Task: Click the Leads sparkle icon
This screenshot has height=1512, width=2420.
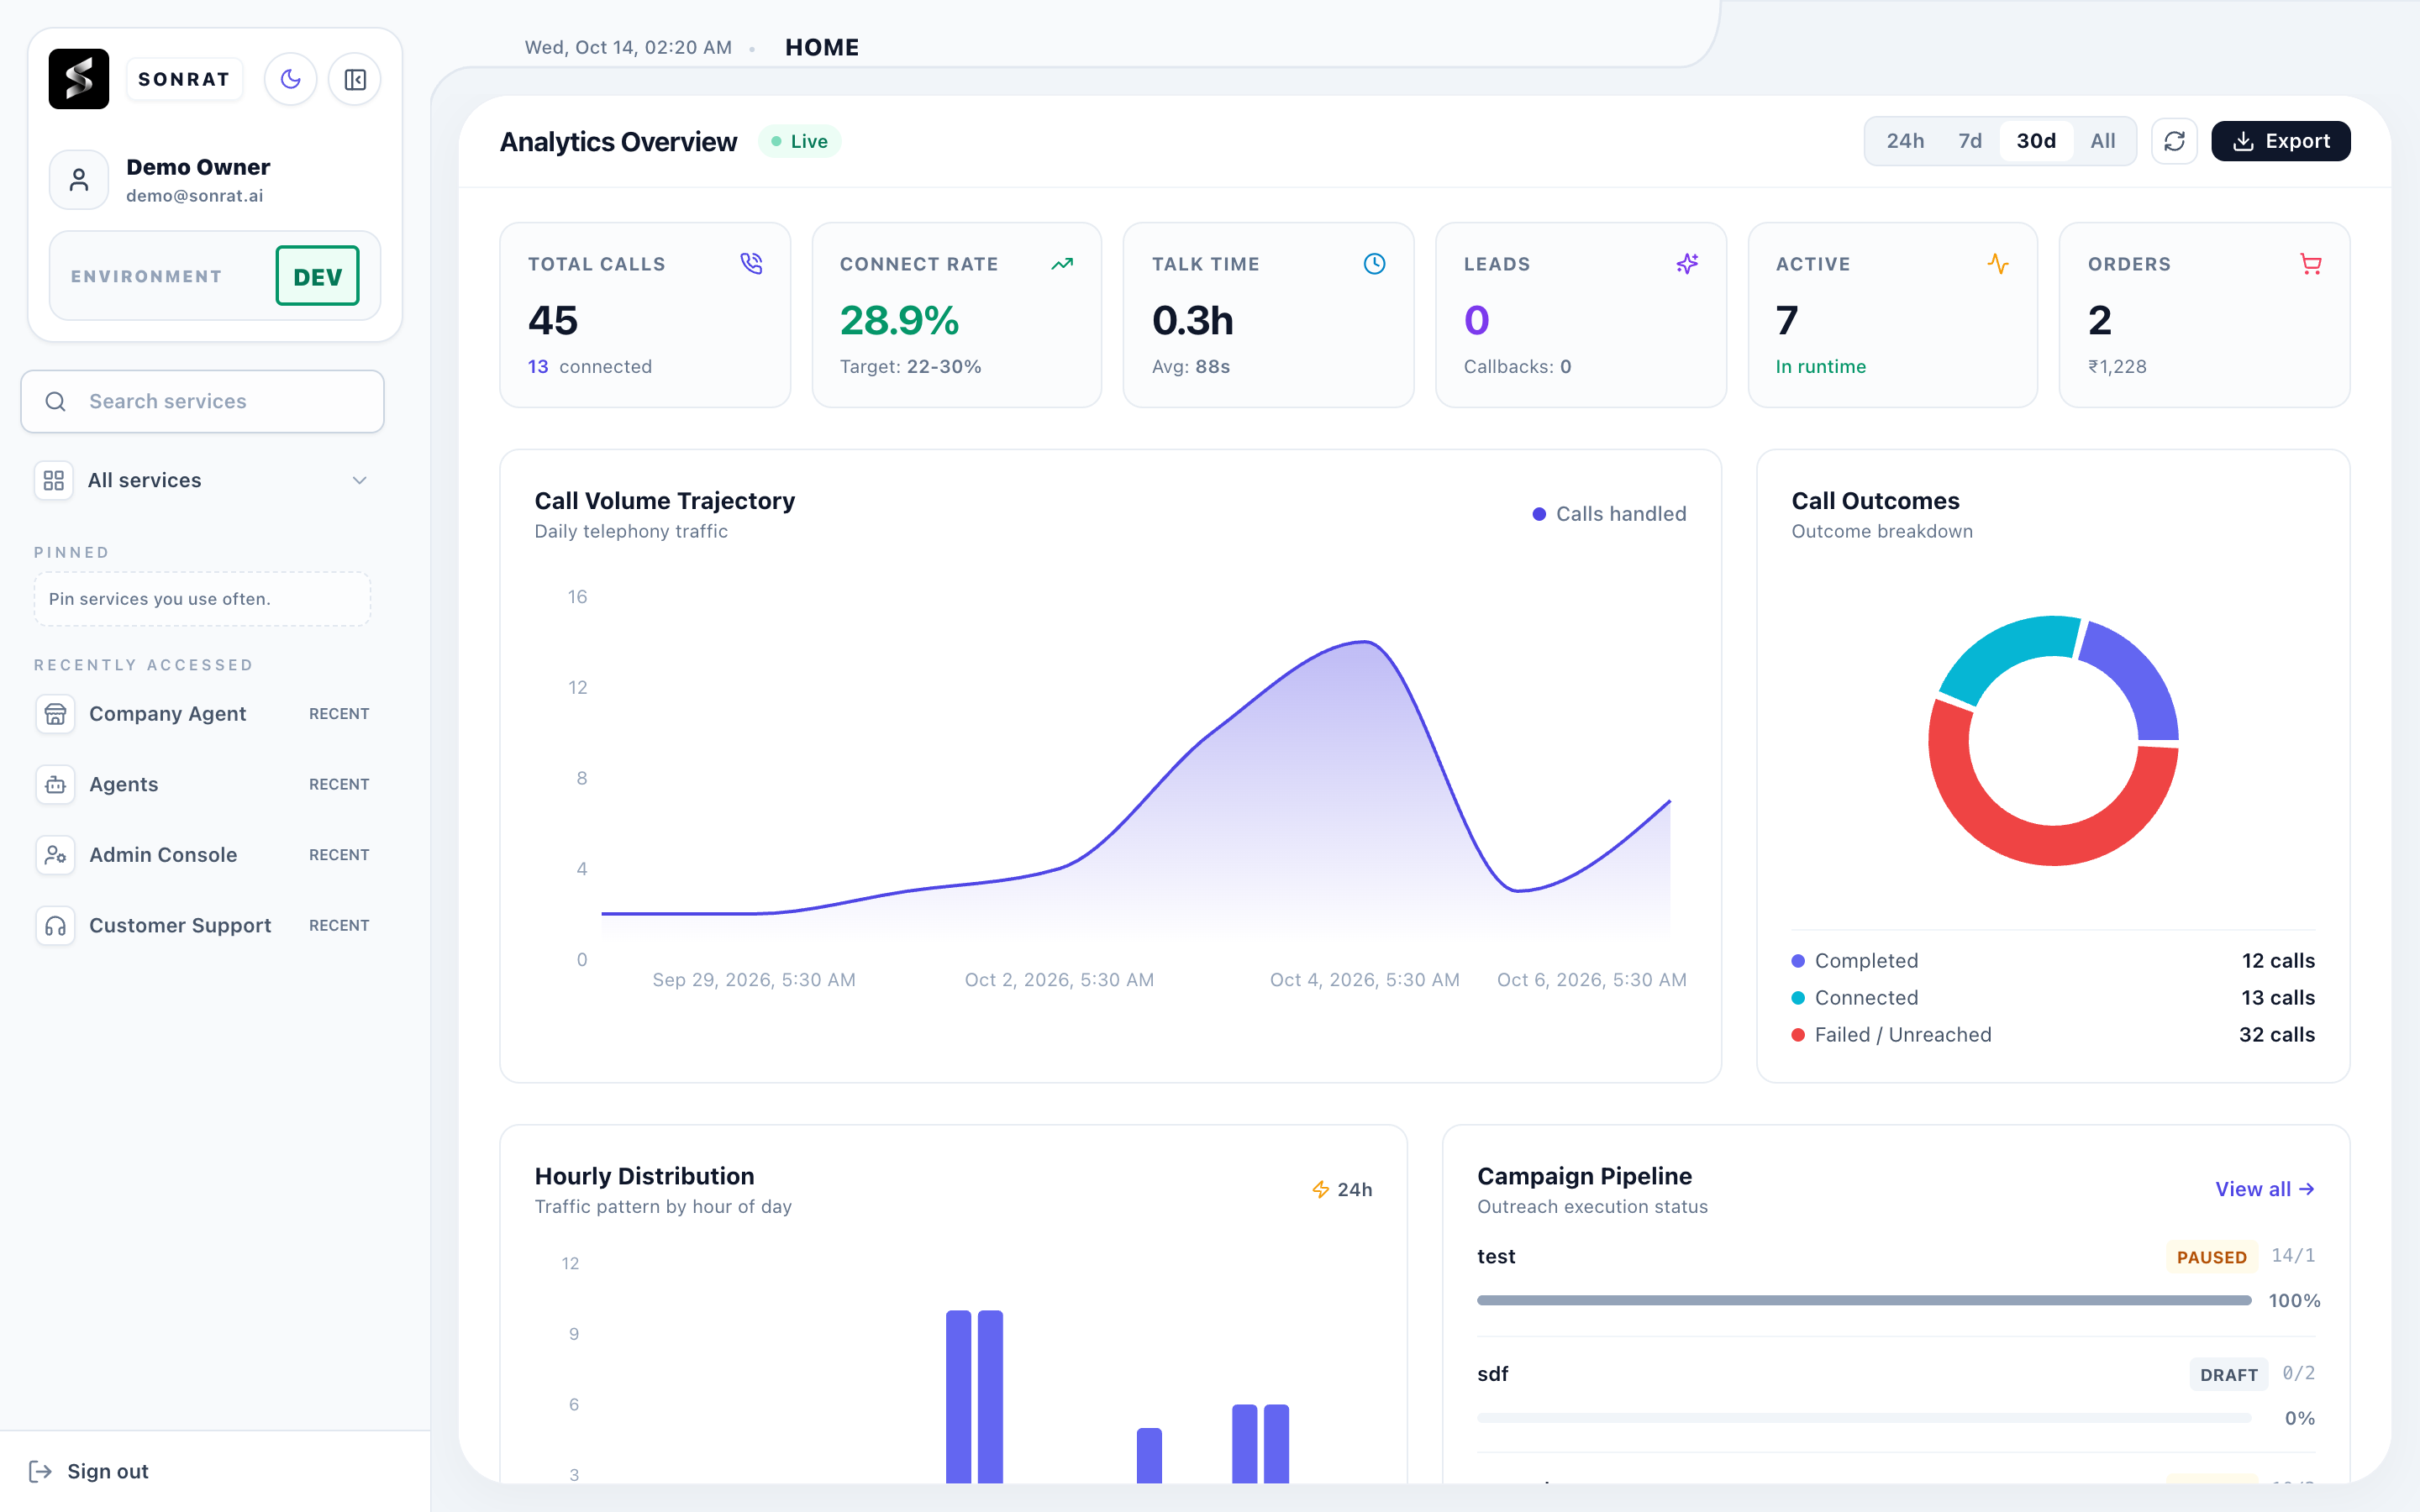Action: [x=1687, y=264]
